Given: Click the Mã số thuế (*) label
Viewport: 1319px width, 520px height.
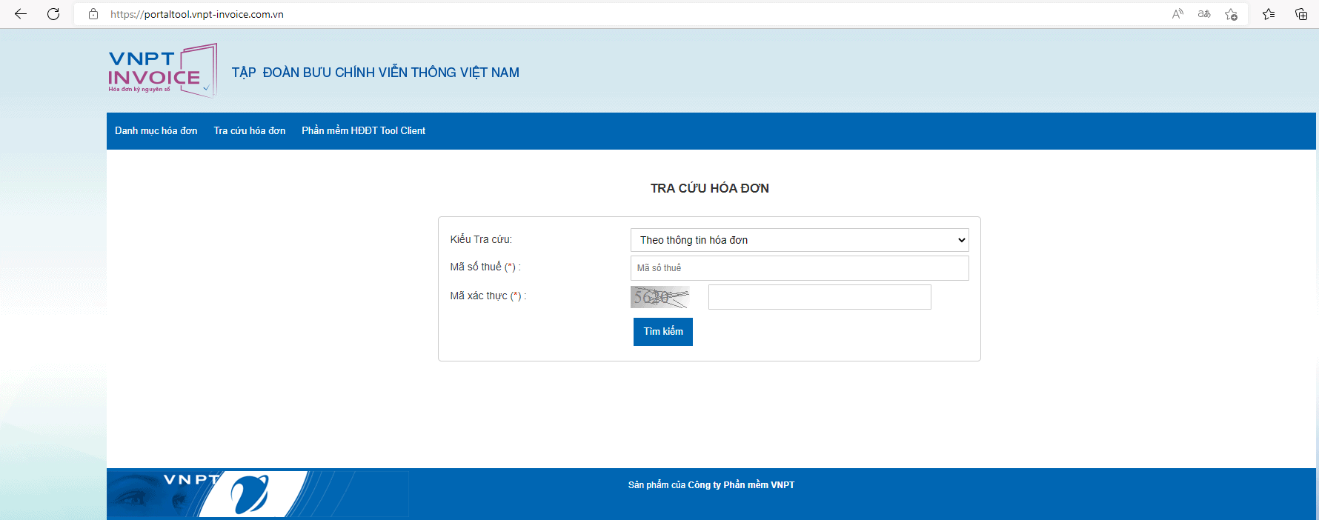Looking at the screenshot, I should click(x=485, y=267).
